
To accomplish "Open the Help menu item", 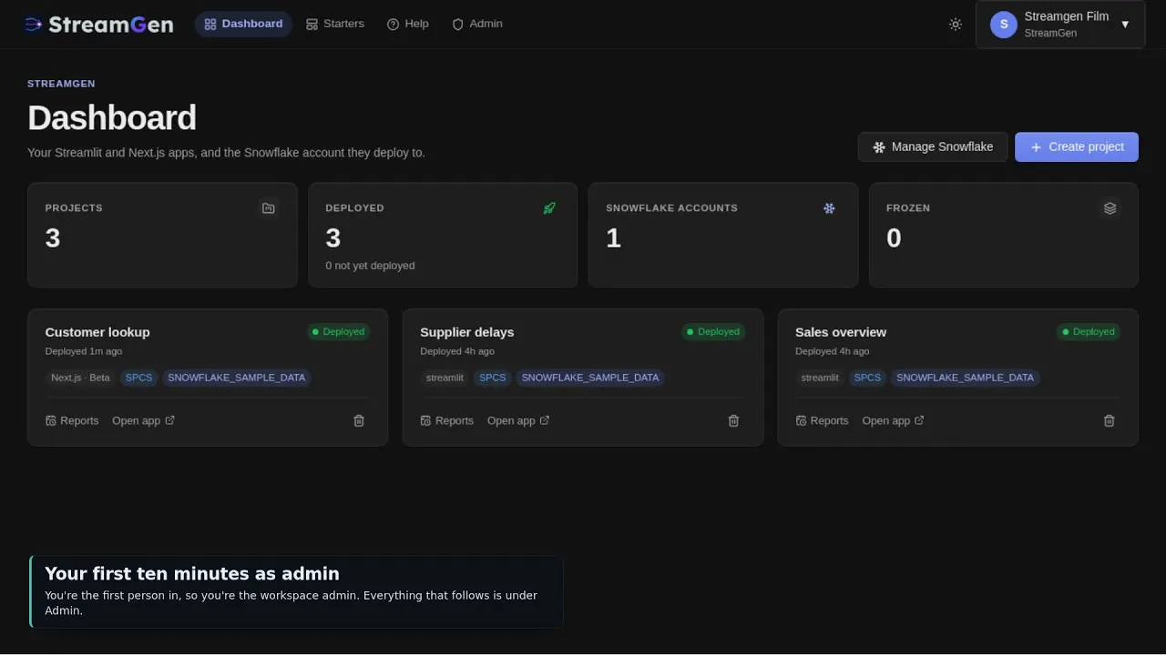I will 408,24.
